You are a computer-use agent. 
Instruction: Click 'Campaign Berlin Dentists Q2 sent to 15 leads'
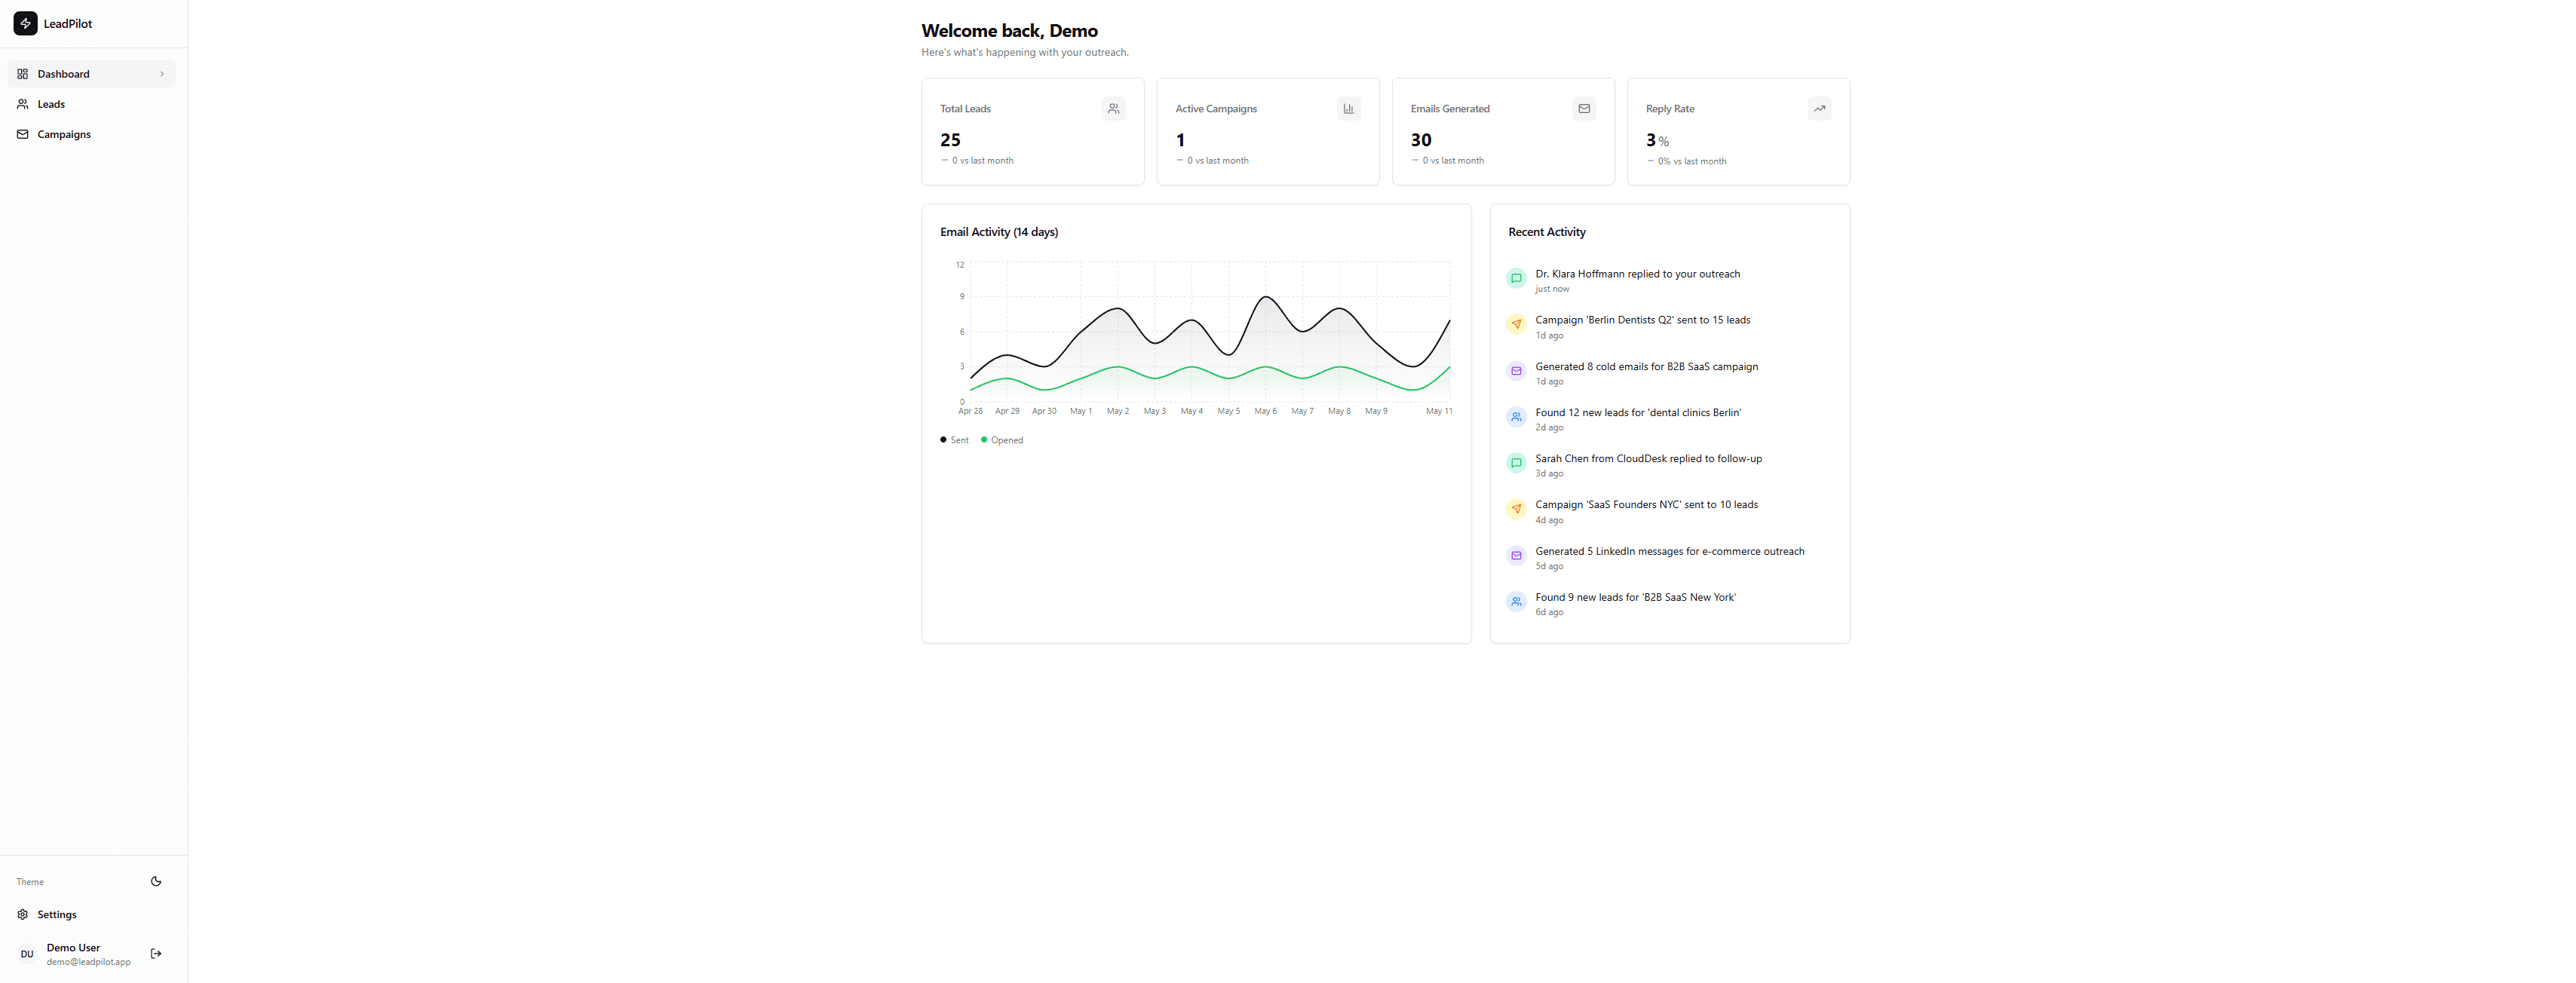pyautogui.click(x=1642, y=320)
